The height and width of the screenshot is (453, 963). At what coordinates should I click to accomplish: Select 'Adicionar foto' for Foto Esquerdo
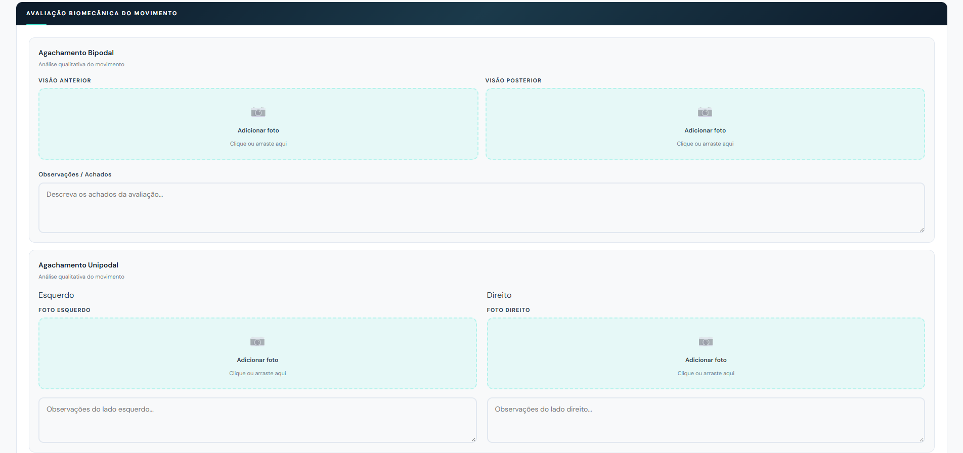pyautogui.click(x=257, y=360)
